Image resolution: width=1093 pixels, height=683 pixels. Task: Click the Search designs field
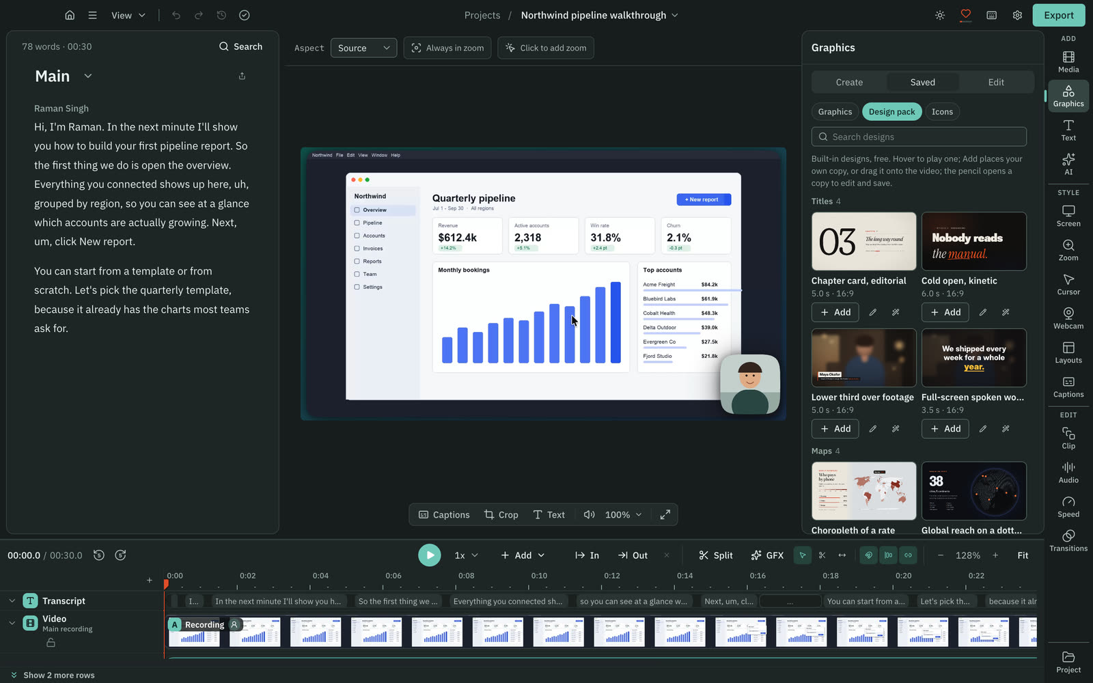(x=919, y=137)
